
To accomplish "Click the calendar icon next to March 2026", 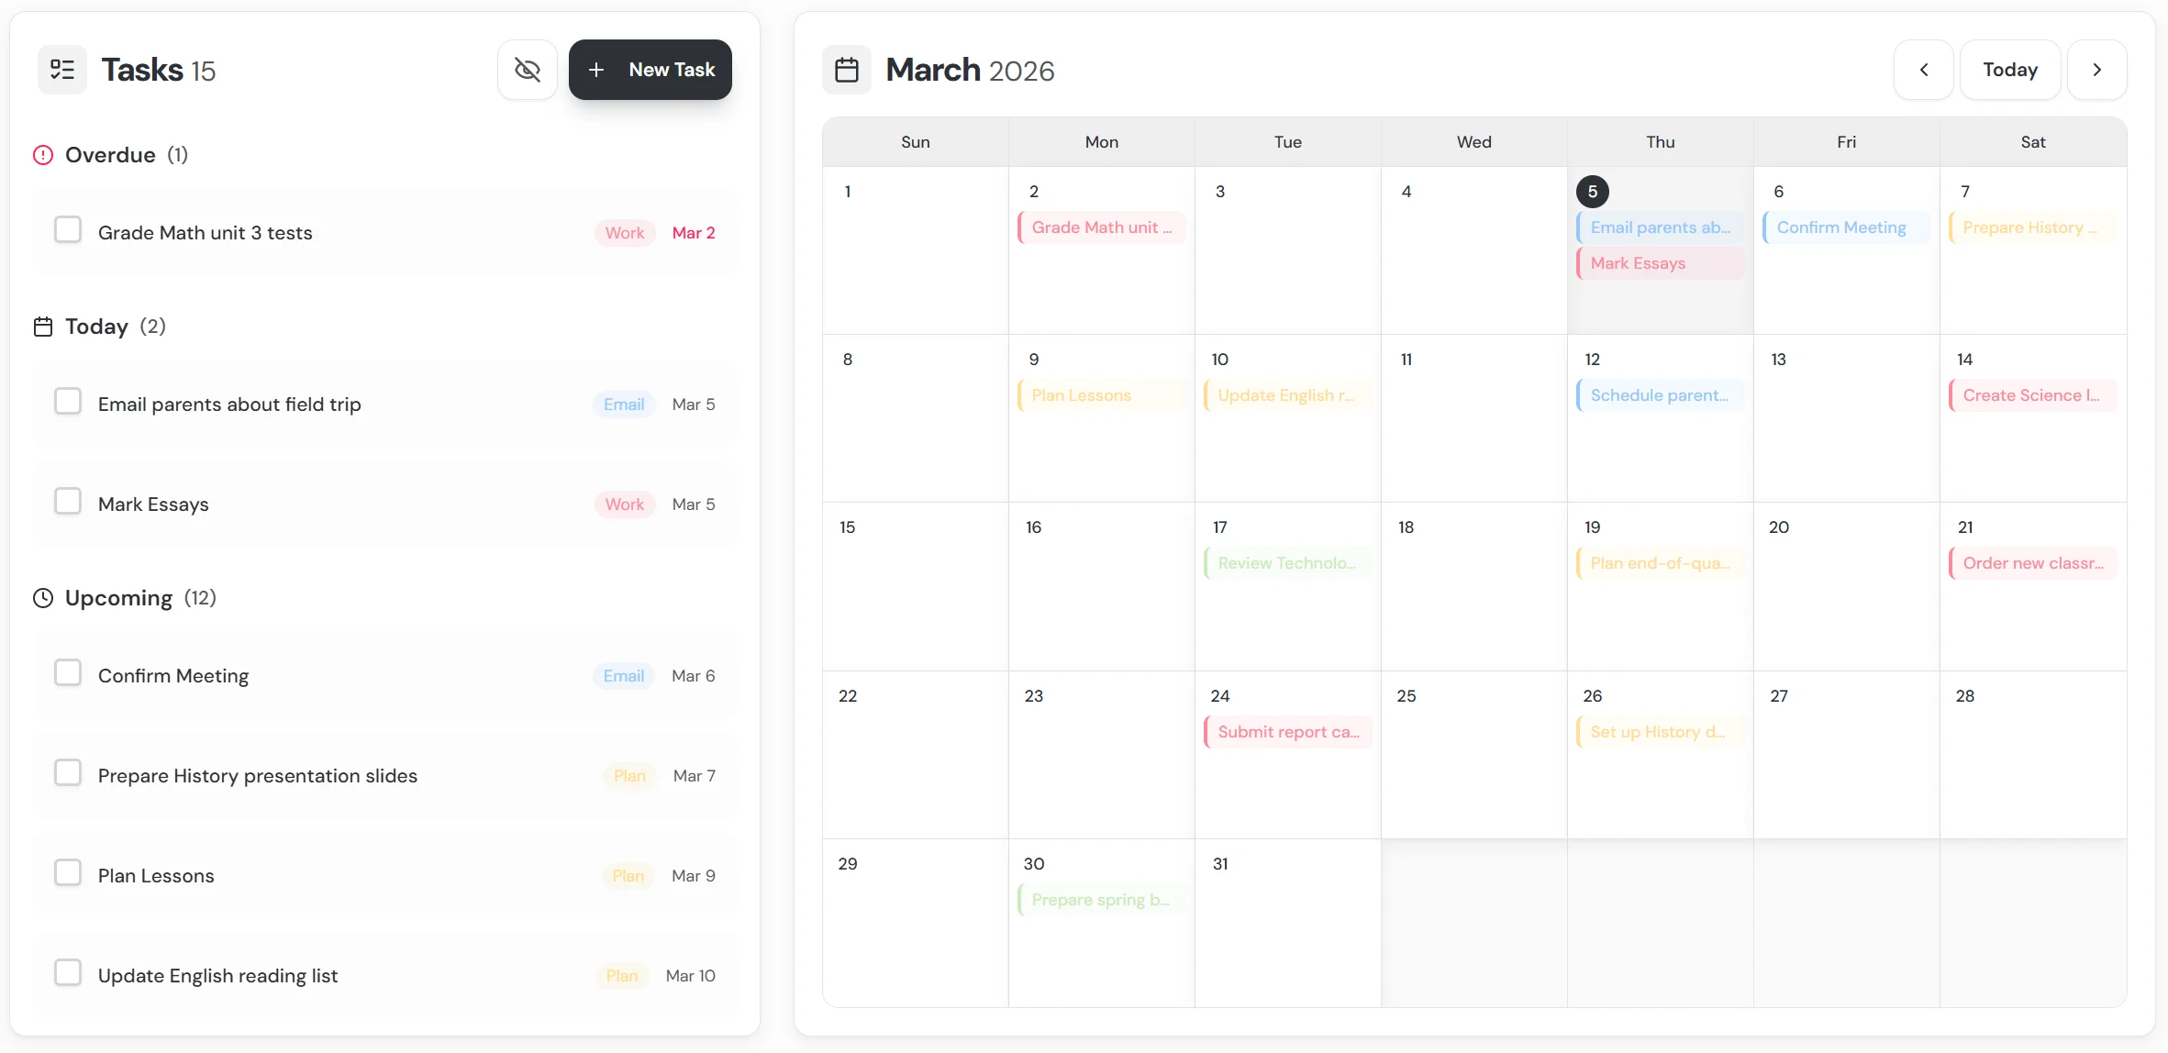I will point(846,69).
